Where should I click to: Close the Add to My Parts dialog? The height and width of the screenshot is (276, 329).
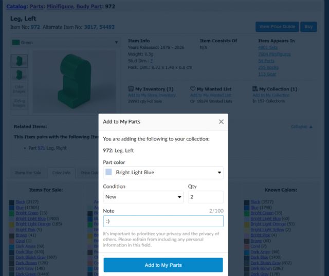(221, 122)
